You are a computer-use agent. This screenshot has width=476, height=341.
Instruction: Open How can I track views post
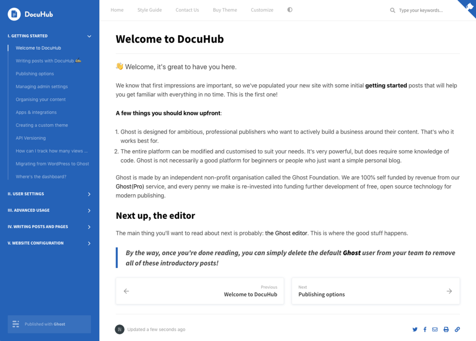click(x=52, y=151)
